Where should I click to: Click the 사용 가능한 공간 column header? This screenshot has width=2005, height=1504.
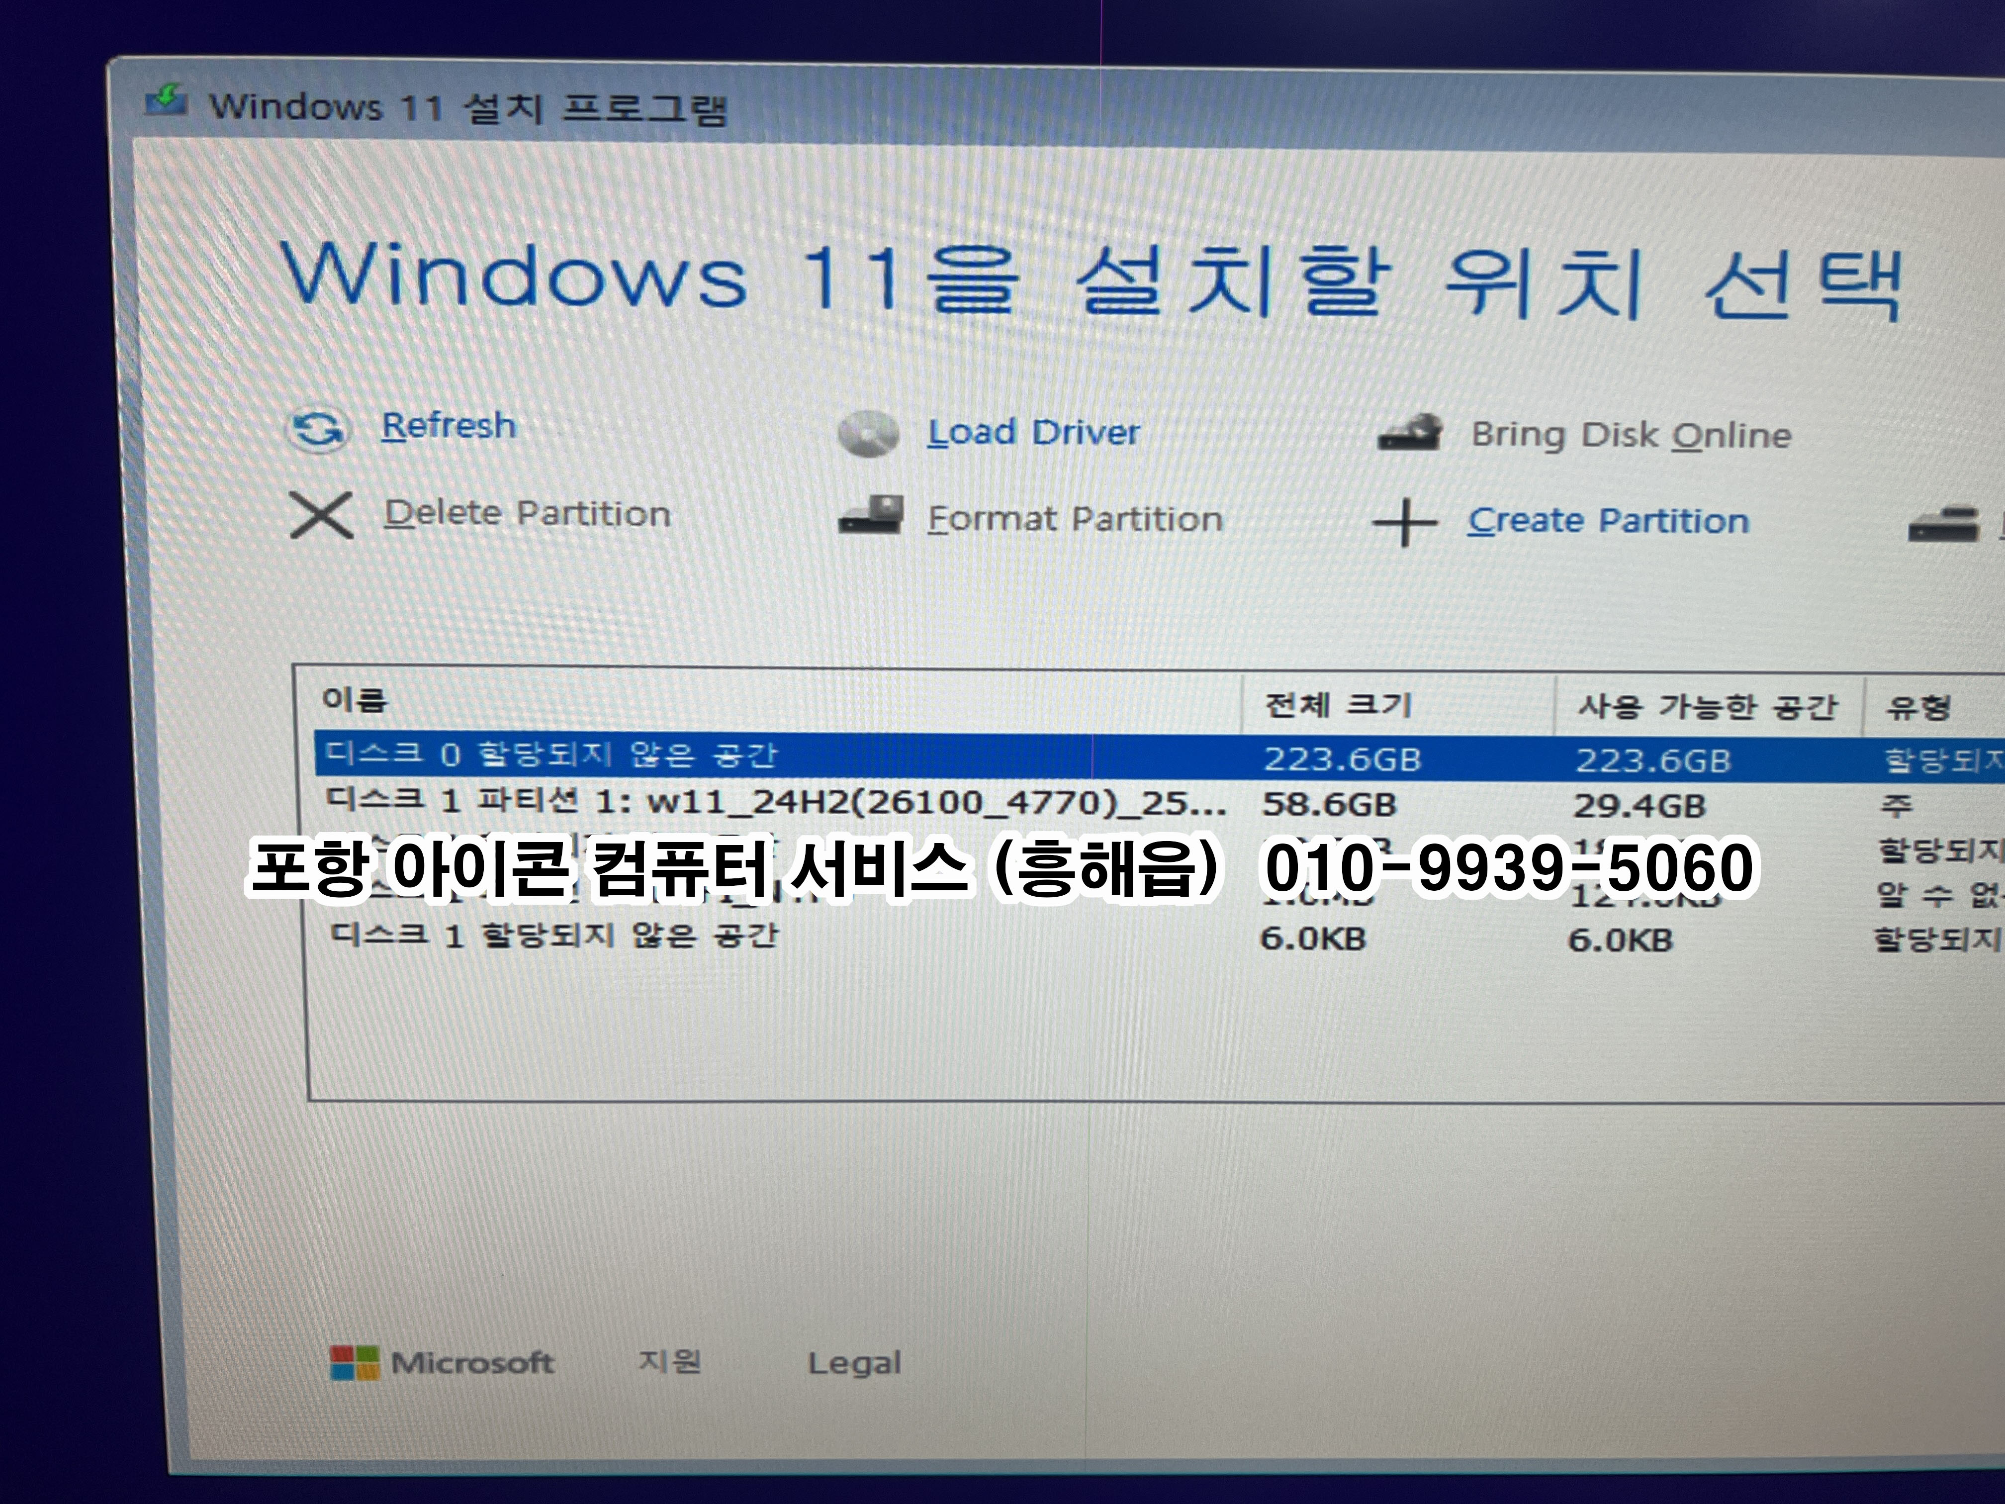pos(1707,706)
